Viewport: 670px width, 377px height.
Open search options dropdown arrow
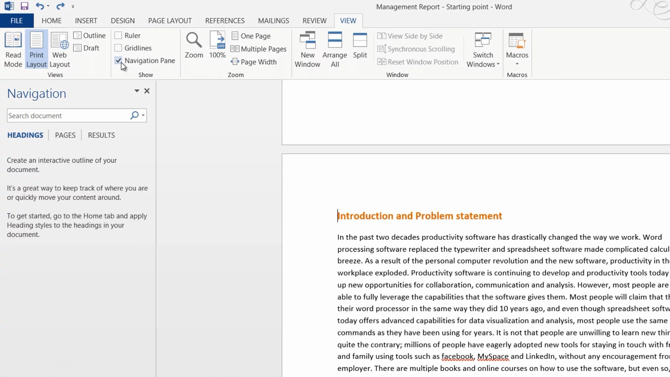143,116
